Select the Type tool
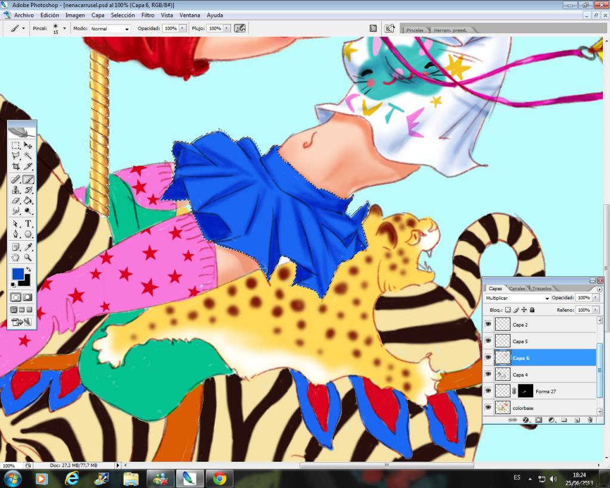This screenshot has height=488, width=610. 28,224
